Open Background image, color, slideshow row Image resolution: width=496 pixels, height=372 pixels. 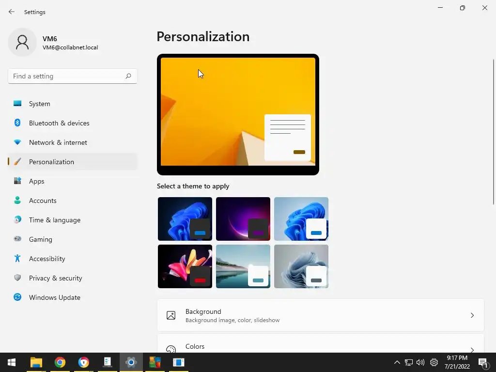[x=321, y=315]
